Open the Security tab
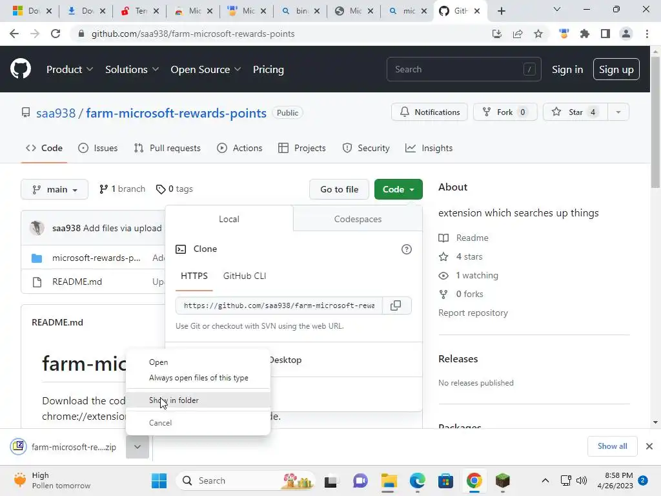 pyautogui.click(x=366, y=148)
